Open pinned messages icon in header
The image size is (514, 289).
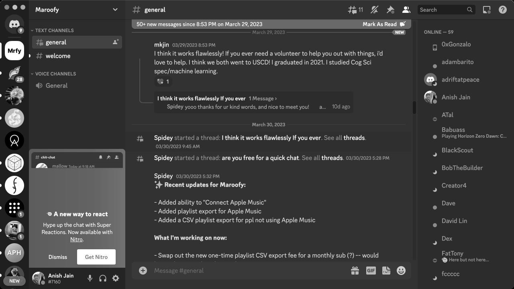coord(390,10)
